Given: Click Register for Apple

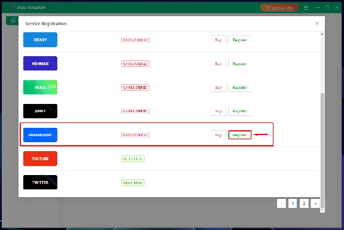Looking at the screenshot, I should pyautogui.click(x=240, y=111).
